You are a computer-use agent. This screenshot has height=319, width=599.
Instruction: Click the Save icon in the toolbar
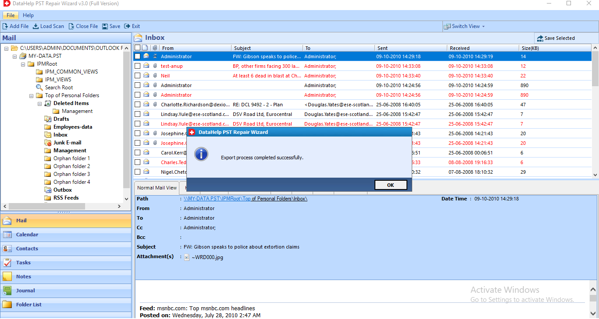coord(111,26)
